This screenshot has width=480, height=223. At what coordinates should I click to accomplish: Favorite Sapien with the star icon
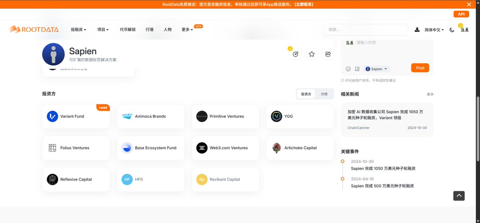pyautogui.click(x=312, y=54)
